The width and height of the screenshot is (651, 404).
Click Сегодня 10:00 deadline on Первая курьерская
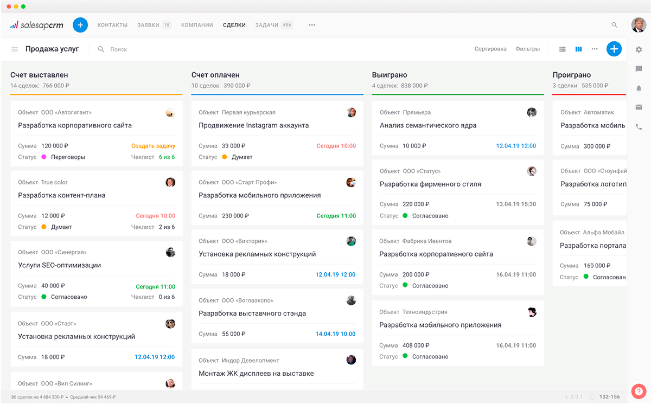(x=336, y=146)
